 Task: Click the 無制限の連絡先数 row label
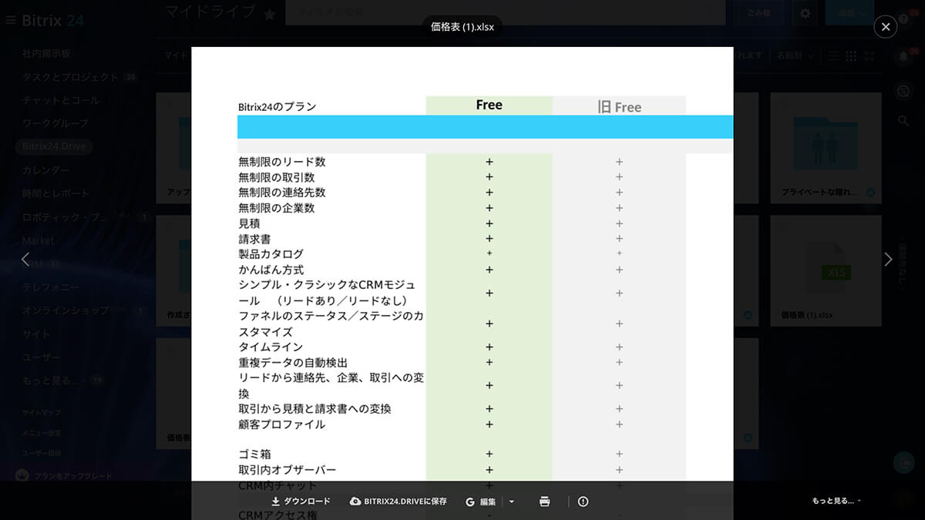282,193
